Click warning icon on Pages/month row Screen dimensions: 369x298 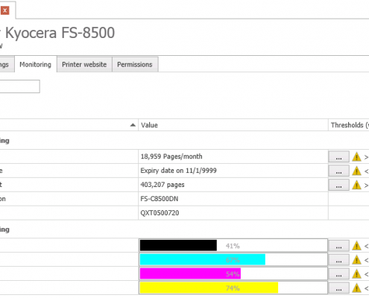(356, 156)
